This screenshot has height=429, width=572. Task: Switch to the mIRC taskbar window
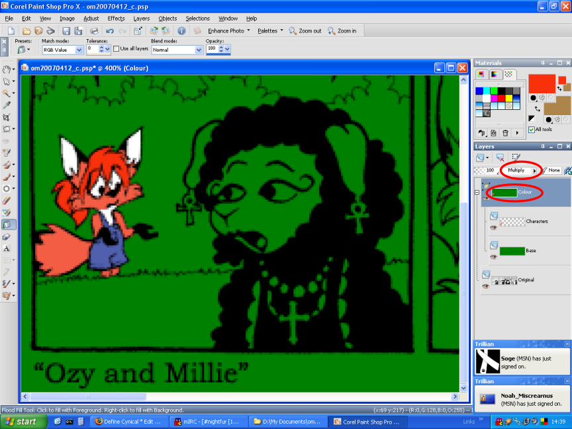tap(209, 422)
